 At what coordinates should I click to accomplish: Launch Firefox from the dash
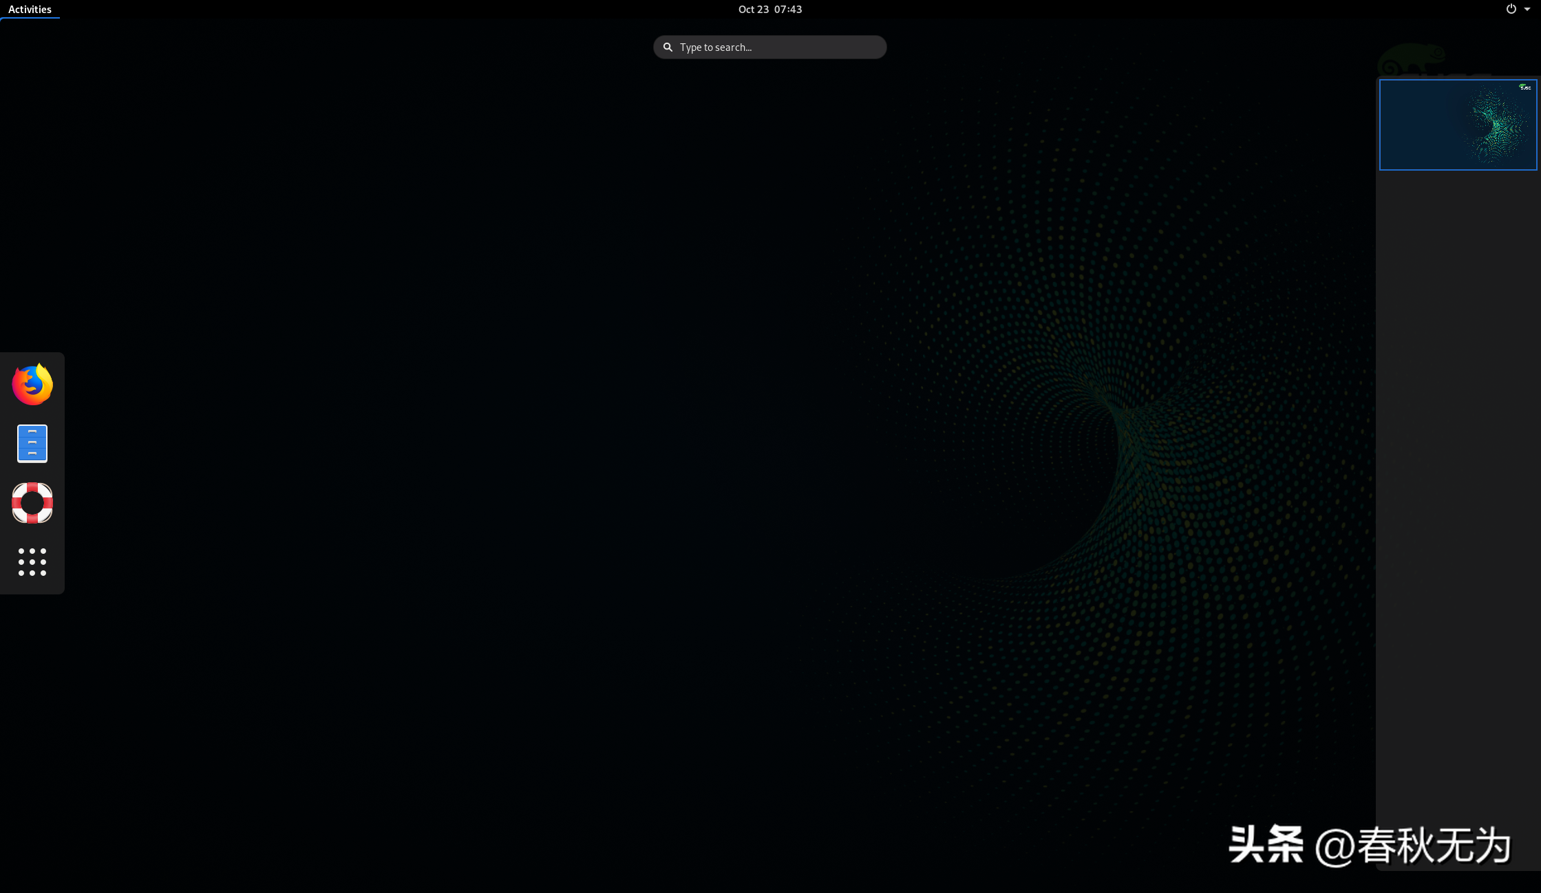click(x=32, y=385)
